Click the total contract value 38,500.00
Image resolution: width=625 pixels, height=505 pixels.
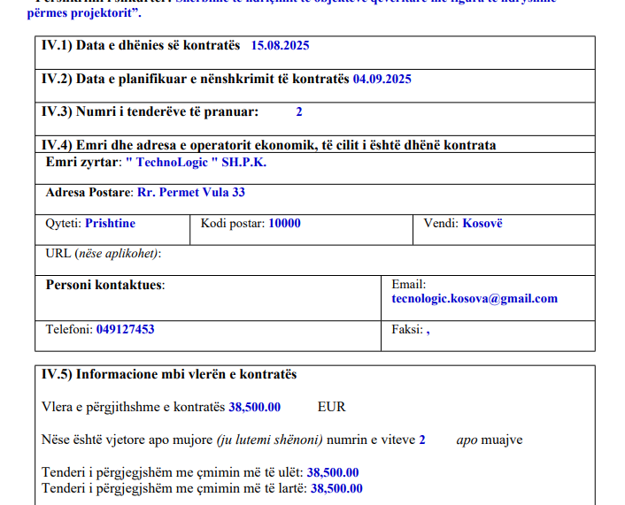pyautogui.click(x=255, y=408)
